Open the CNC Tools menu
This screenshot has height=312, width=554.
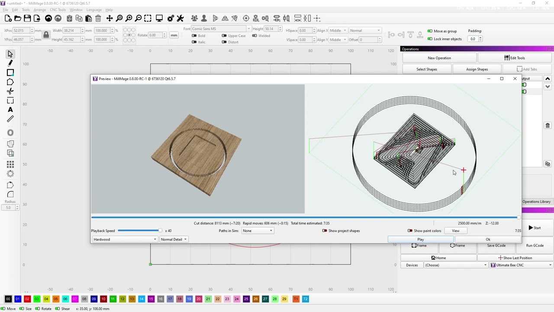[x=58, y=10]
